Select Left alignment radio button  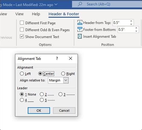point(22,74)
